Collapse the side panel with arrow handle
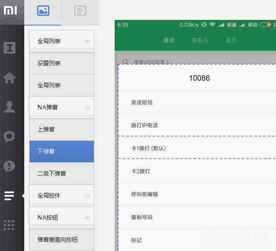 (23, 195)
